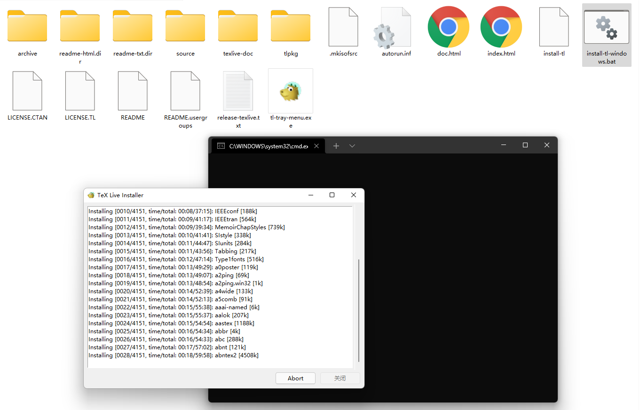Image resolution: width=640 pixels, height=410 pixels.
Task: Open the tlpkg folder
Action: (291, 26)
